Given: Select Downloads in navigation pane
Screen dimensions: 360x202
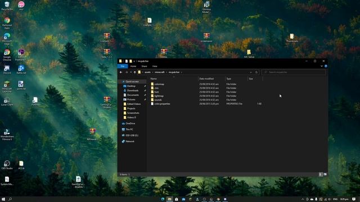Looking at the screenshot, I should 133,90.
